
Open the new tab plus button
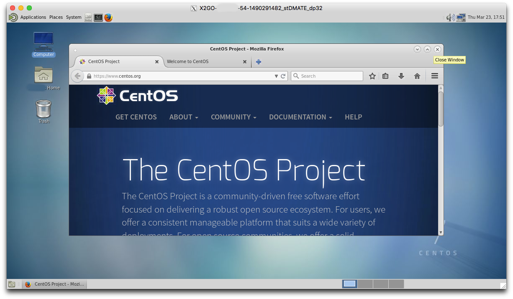pyautogui.click(x=259, y=62)
